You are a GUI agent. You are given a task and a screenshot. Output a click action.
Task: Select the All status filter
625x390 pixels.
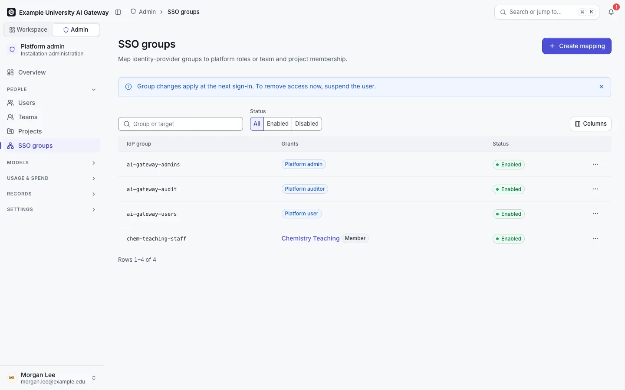257,124
